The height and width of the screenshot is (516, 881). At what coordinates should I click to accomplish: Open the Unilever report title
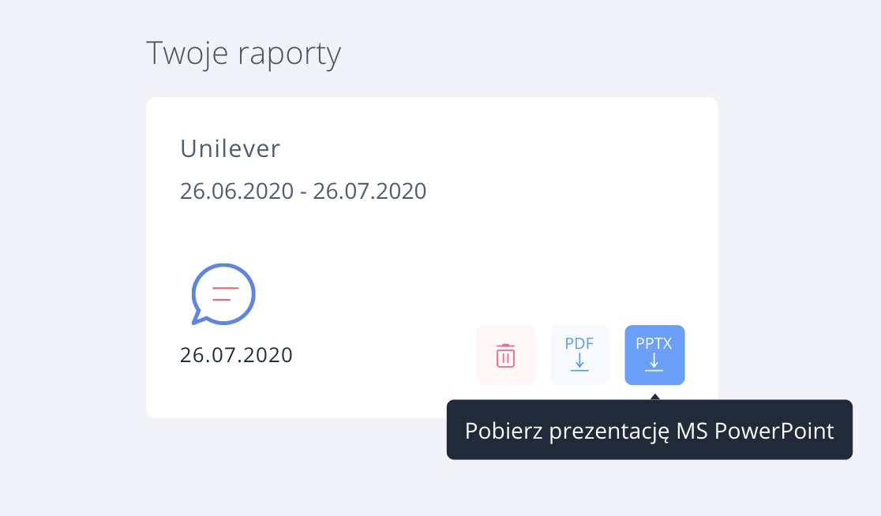(x=230, y=148)
